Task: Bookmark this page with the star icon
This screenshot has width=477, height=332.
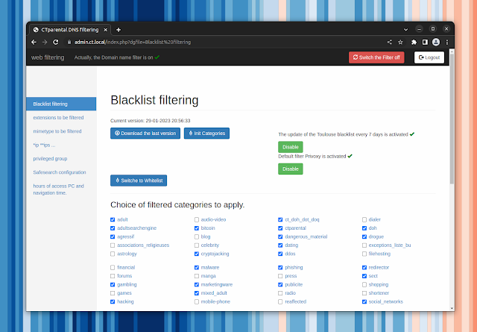Action: click(x=401, y=42)
